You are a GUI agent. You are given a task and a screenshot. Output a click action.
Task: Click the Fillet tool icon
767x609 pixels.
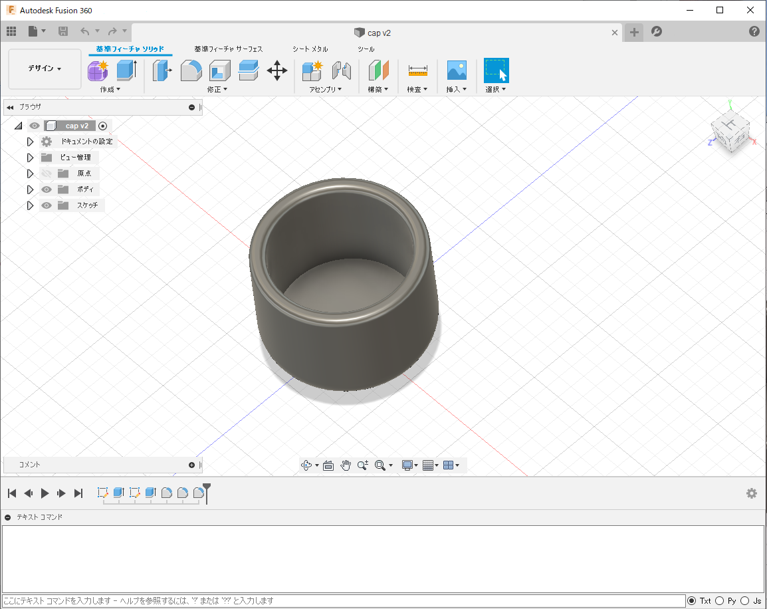pos(191,70)
